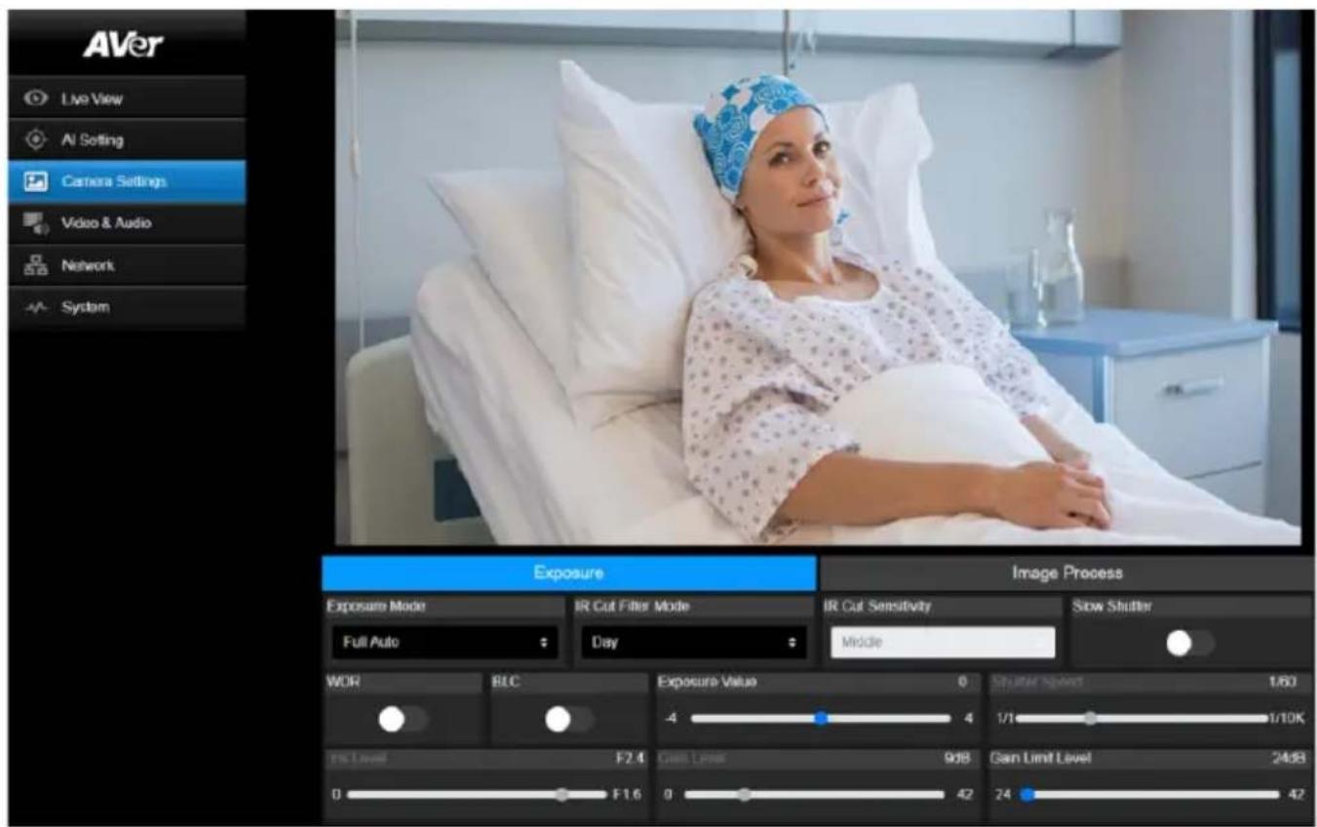Click the IR Cut Filter Mode label
The image size is (1317, 827).
(x=634, y=606)
